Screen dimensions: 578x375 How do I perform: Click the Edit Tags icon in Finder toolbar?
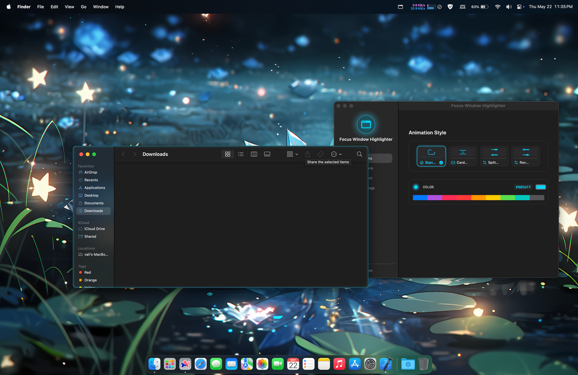tap(320, 154)
